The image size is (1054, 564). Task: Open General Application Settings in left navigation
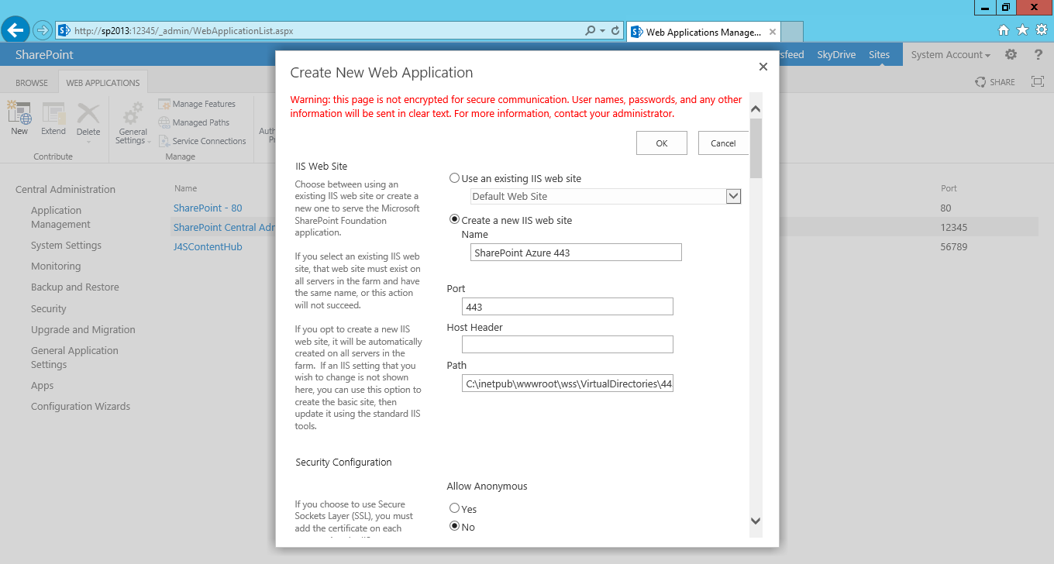click(x=74, y=358)
